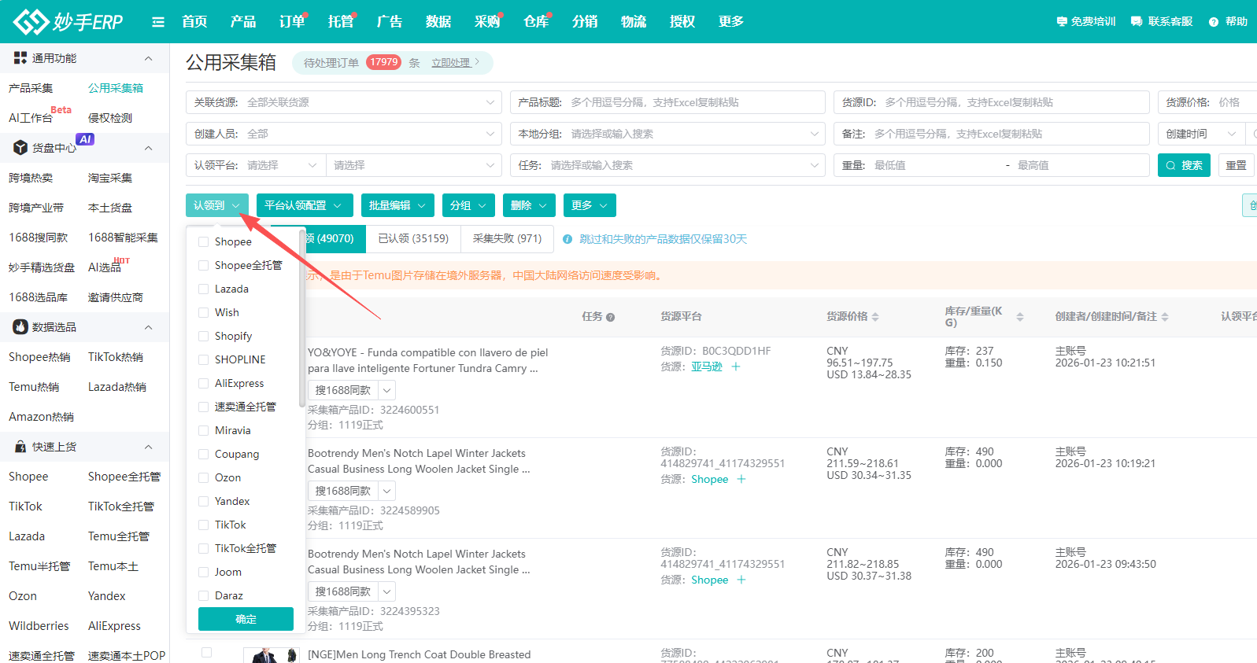
Task: Click the 立即处理 link
Action: pos(454,63)
